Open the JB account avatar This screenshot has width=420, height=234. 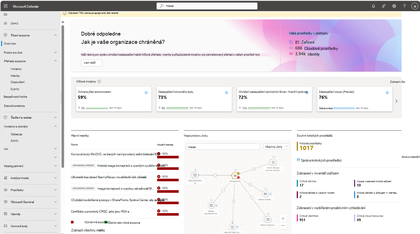(415, 6)
